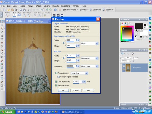
Task: Open the Layers menu
Action: pos(47,6)
